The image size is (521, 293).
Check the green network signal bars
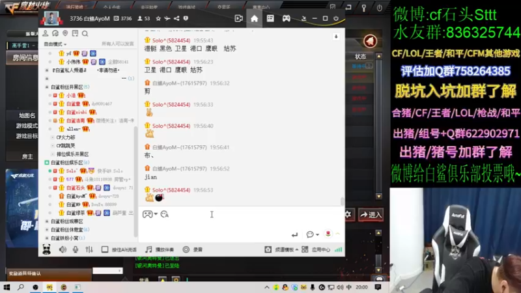(x=338, y=249)
